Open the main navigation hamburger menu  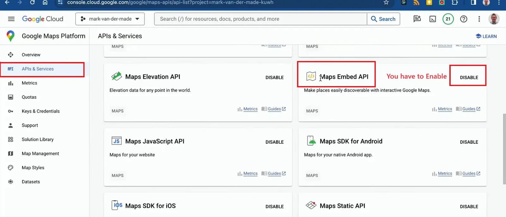point(11,19)
